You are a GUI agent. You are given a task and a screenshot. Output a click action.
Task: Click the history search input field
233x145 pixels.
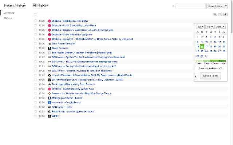[x=190, y=6]
